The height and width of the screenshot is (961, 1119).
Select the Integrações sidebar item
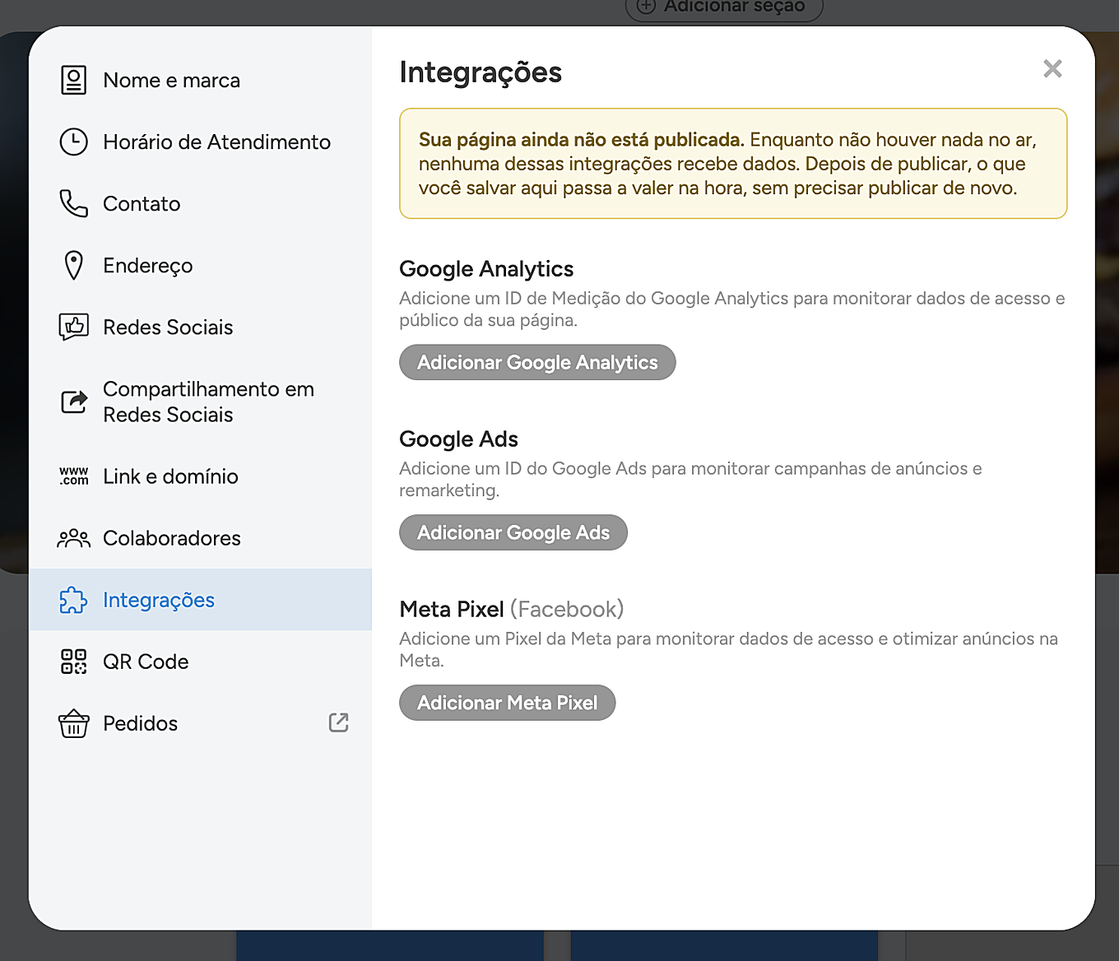(x=200, y=600)
